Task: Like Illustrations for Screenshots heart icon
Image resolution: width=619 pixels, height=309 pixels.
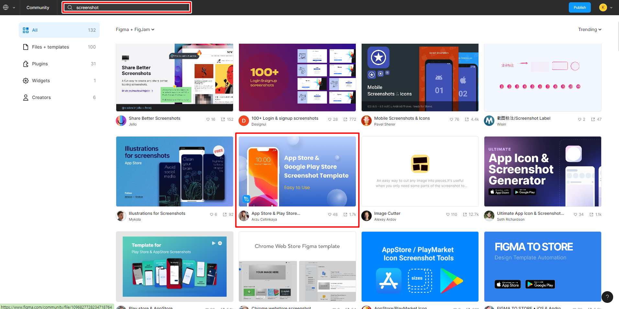Action: [211, 215]
